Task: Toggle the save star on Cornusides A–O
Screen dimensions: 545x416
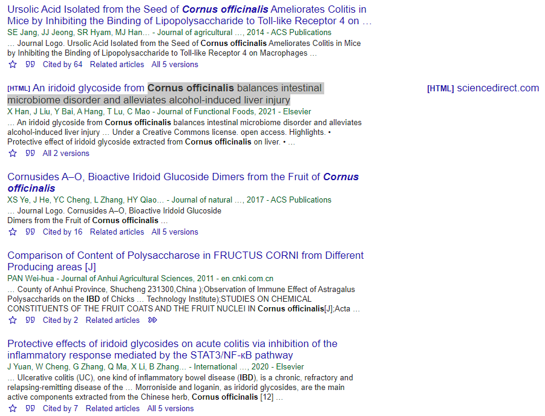Action: 13,232
